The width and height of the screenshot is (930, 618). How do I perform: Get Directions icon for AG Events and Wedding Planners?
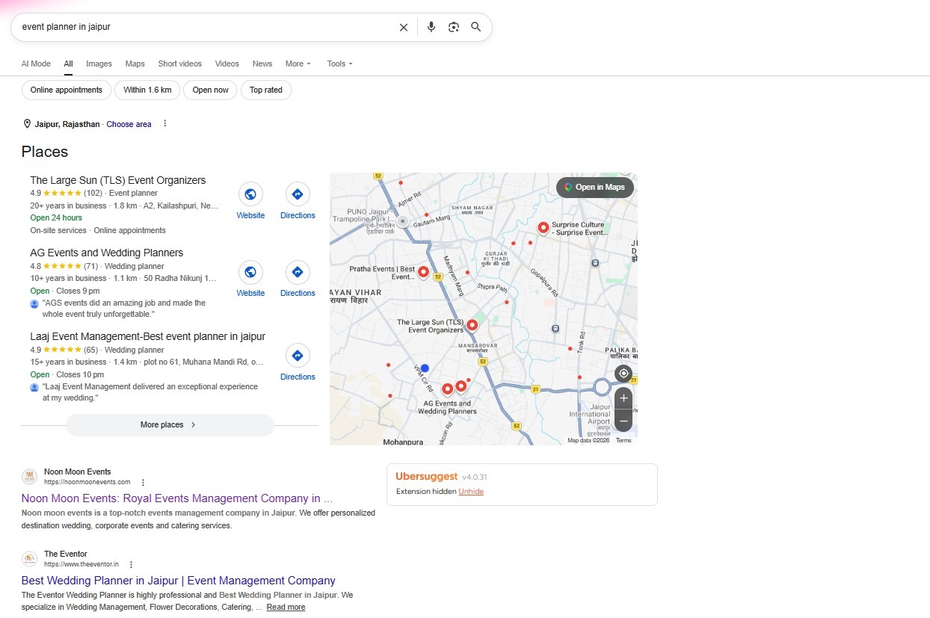pyautogui.click(x=298, y=273)
